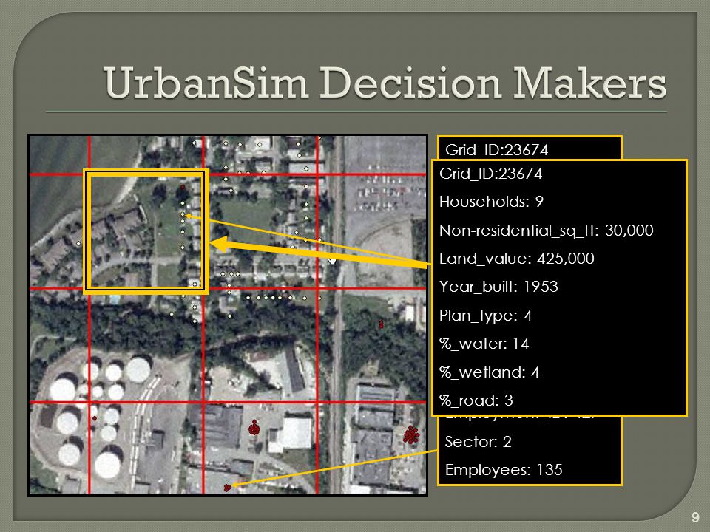710x532 pixels.
Task: Select the Employees: 135 line
Action: coord(504,470)
